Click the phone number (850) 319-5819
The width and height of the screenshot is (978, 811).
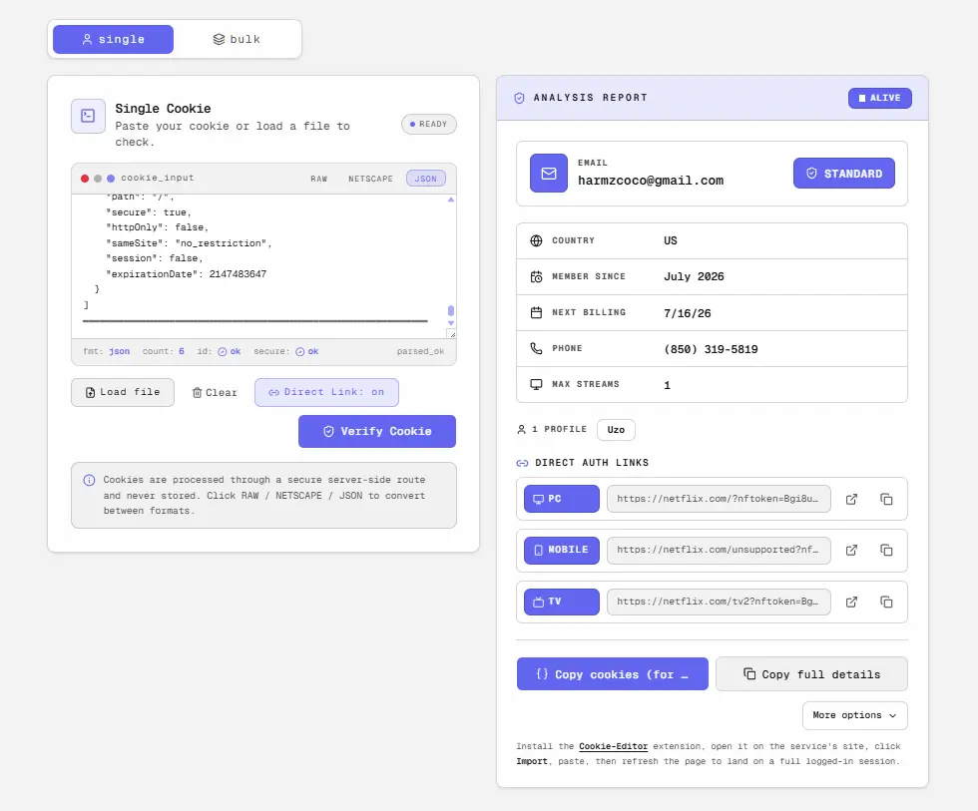711,349
